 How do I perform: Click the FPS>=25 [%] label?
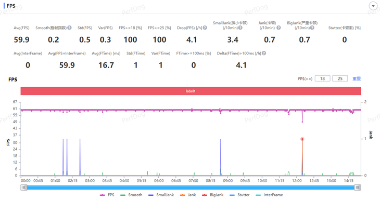tap(159, 28)
